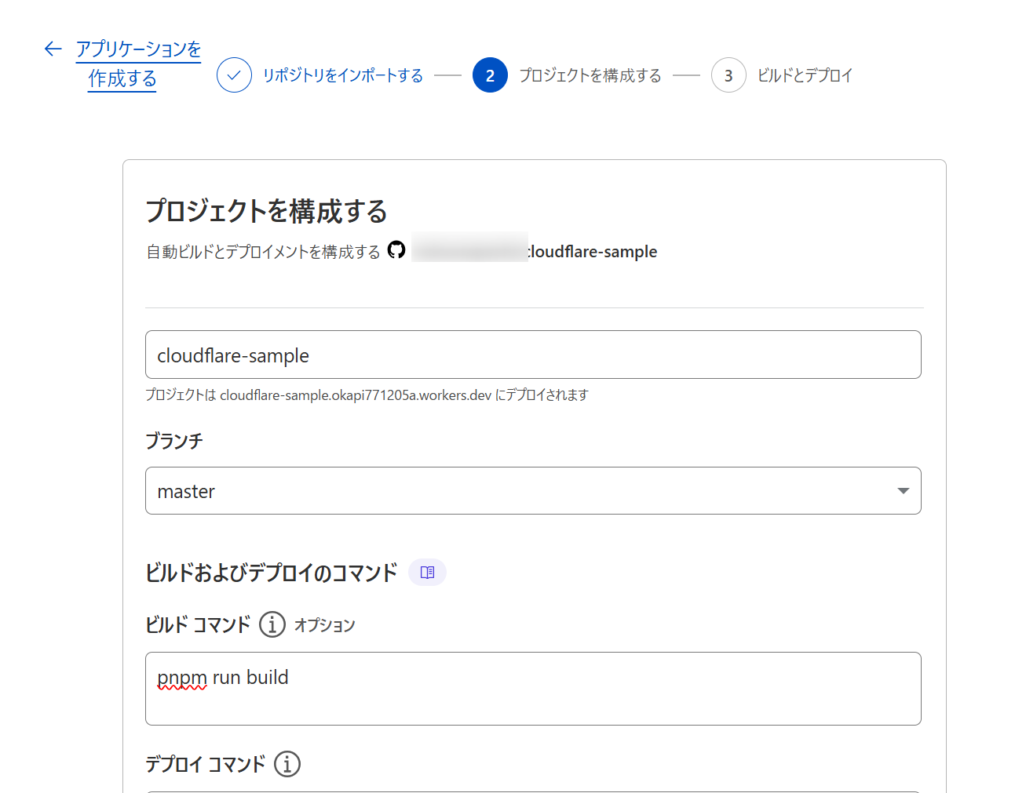Open build commands documentation book icon
The width and height of the screenshot is (1015, 793).
[427, 573]
